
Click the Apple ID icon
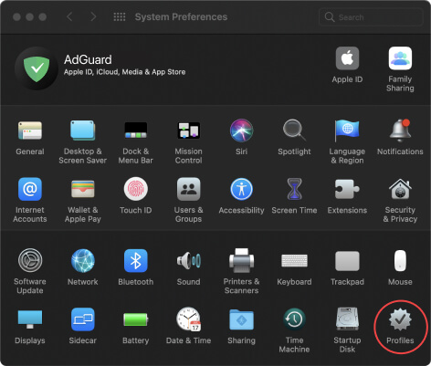(347, 58)
